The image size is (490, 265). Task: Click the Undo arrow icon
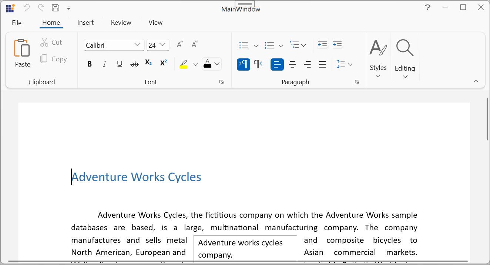27,7
